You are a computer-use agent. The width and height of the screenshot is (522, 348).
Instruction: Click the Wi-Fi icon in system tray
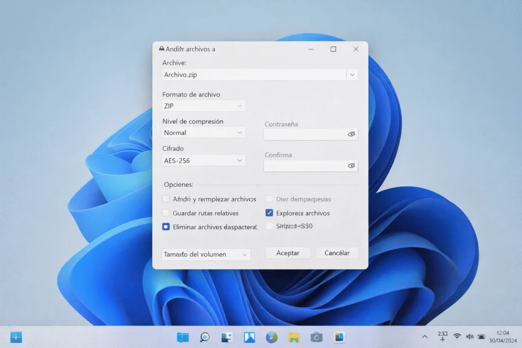[x=457, y=336]
